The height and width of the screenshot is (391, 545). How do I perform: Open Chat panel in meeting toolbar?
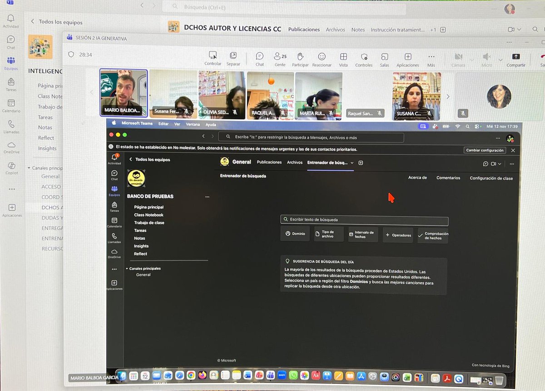[259, 60]
